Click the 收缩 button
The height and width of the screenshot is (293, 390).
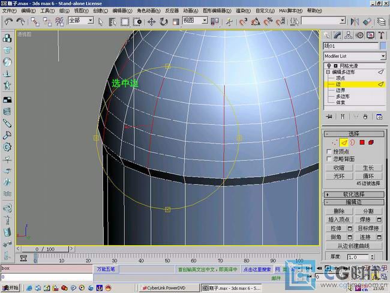pyautogui.click(x=339, y=168)
